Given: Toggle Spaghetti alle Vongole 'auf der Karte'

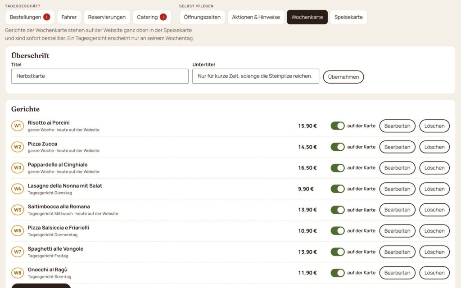Looking at the screenshot, I should [x=338, y=252].
